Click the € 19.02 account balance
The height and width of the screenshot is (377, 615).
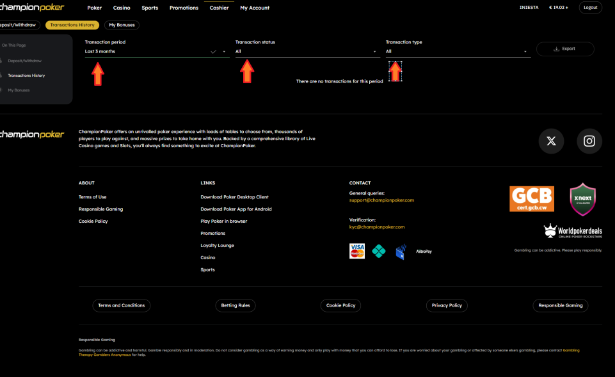(558, 8)
